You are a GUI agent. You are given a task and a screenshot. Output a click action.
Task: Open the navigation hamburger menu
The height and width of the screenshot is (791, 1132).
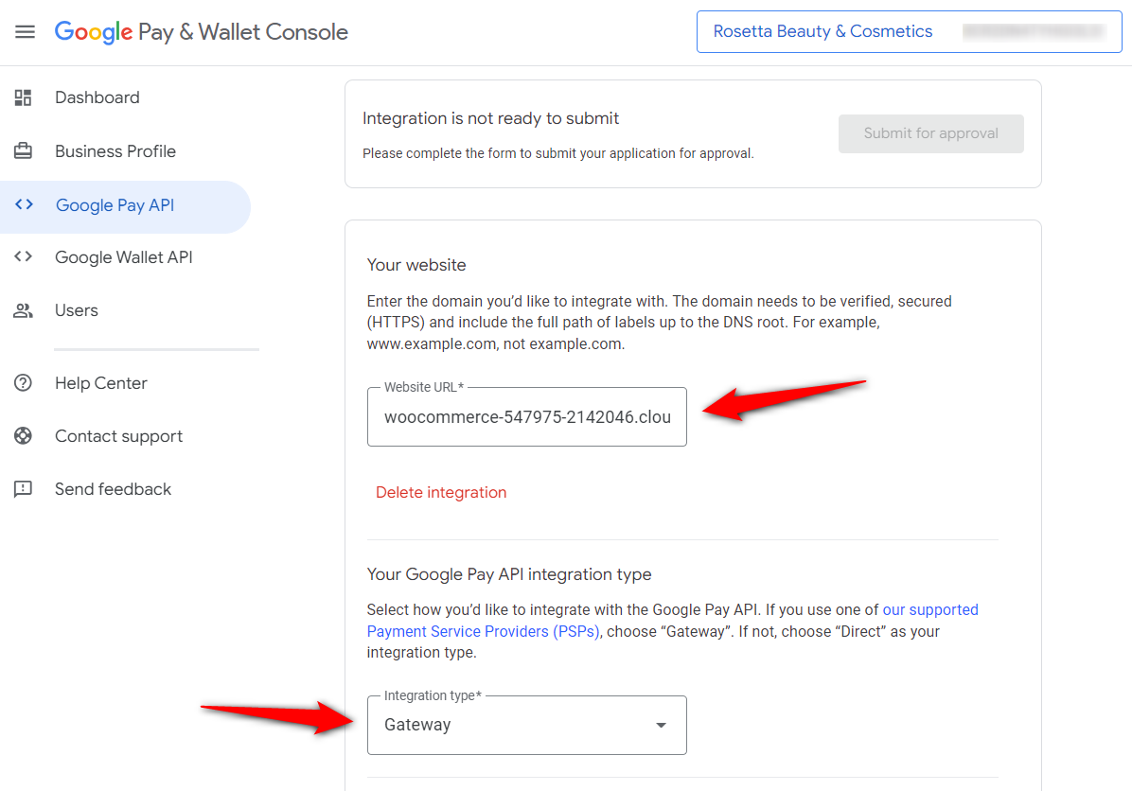25,31
